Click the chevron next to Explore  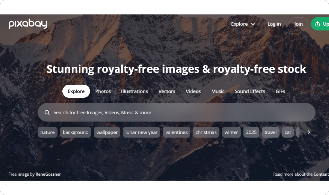253,24
